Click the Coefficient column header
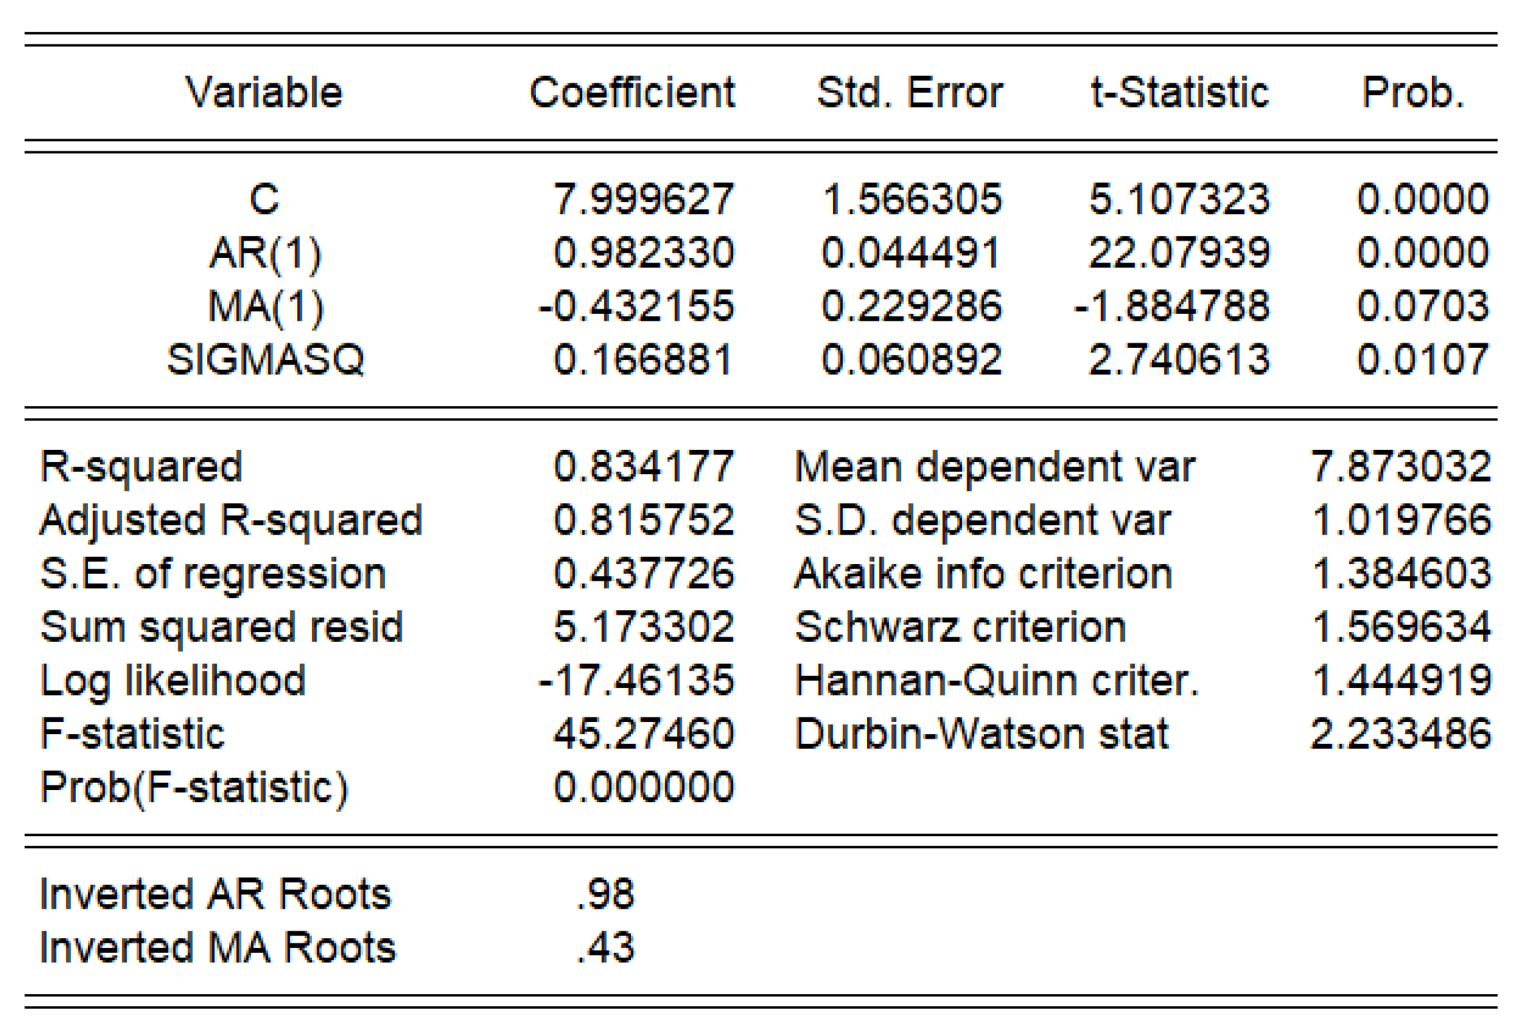 632,92
